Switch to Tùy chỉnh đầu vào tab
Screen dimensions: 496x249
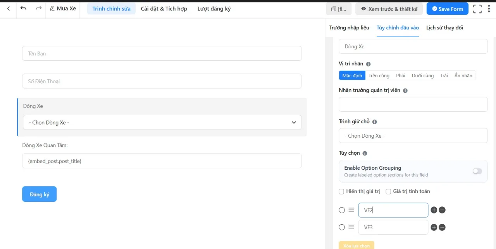(x=398, y=28)
